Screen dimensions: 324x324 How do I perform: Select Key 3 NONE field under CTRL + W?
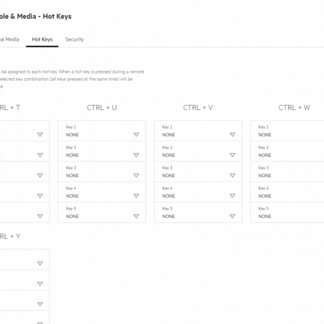point(287,172)
